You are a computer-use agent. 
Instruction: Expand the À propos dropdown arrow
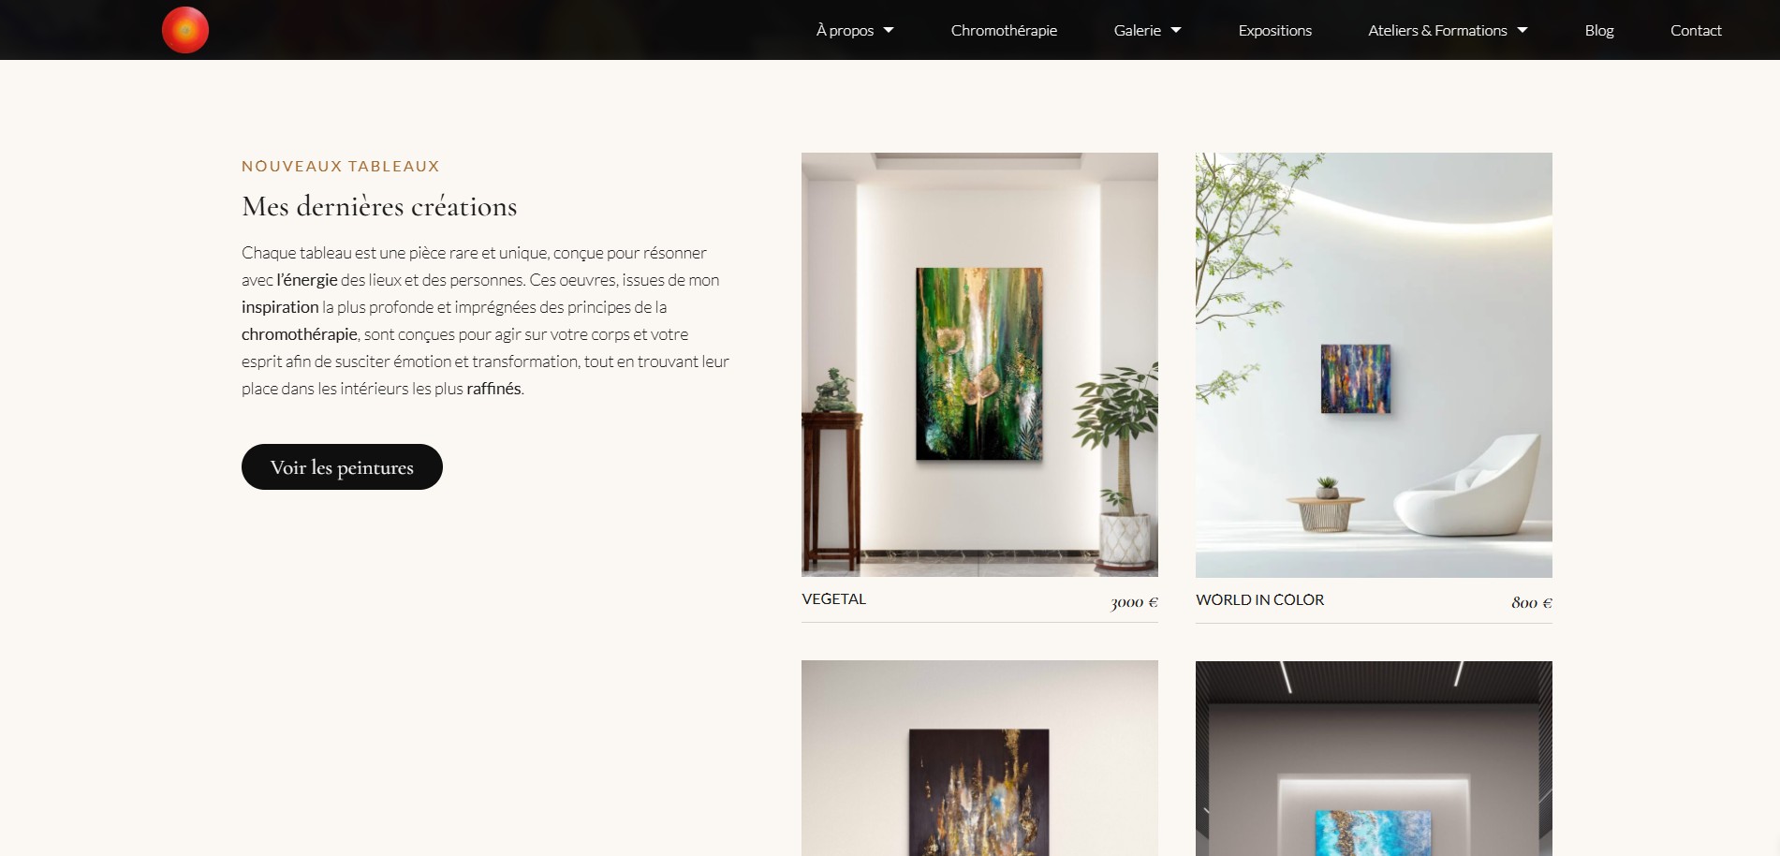[x=889, y=30]
